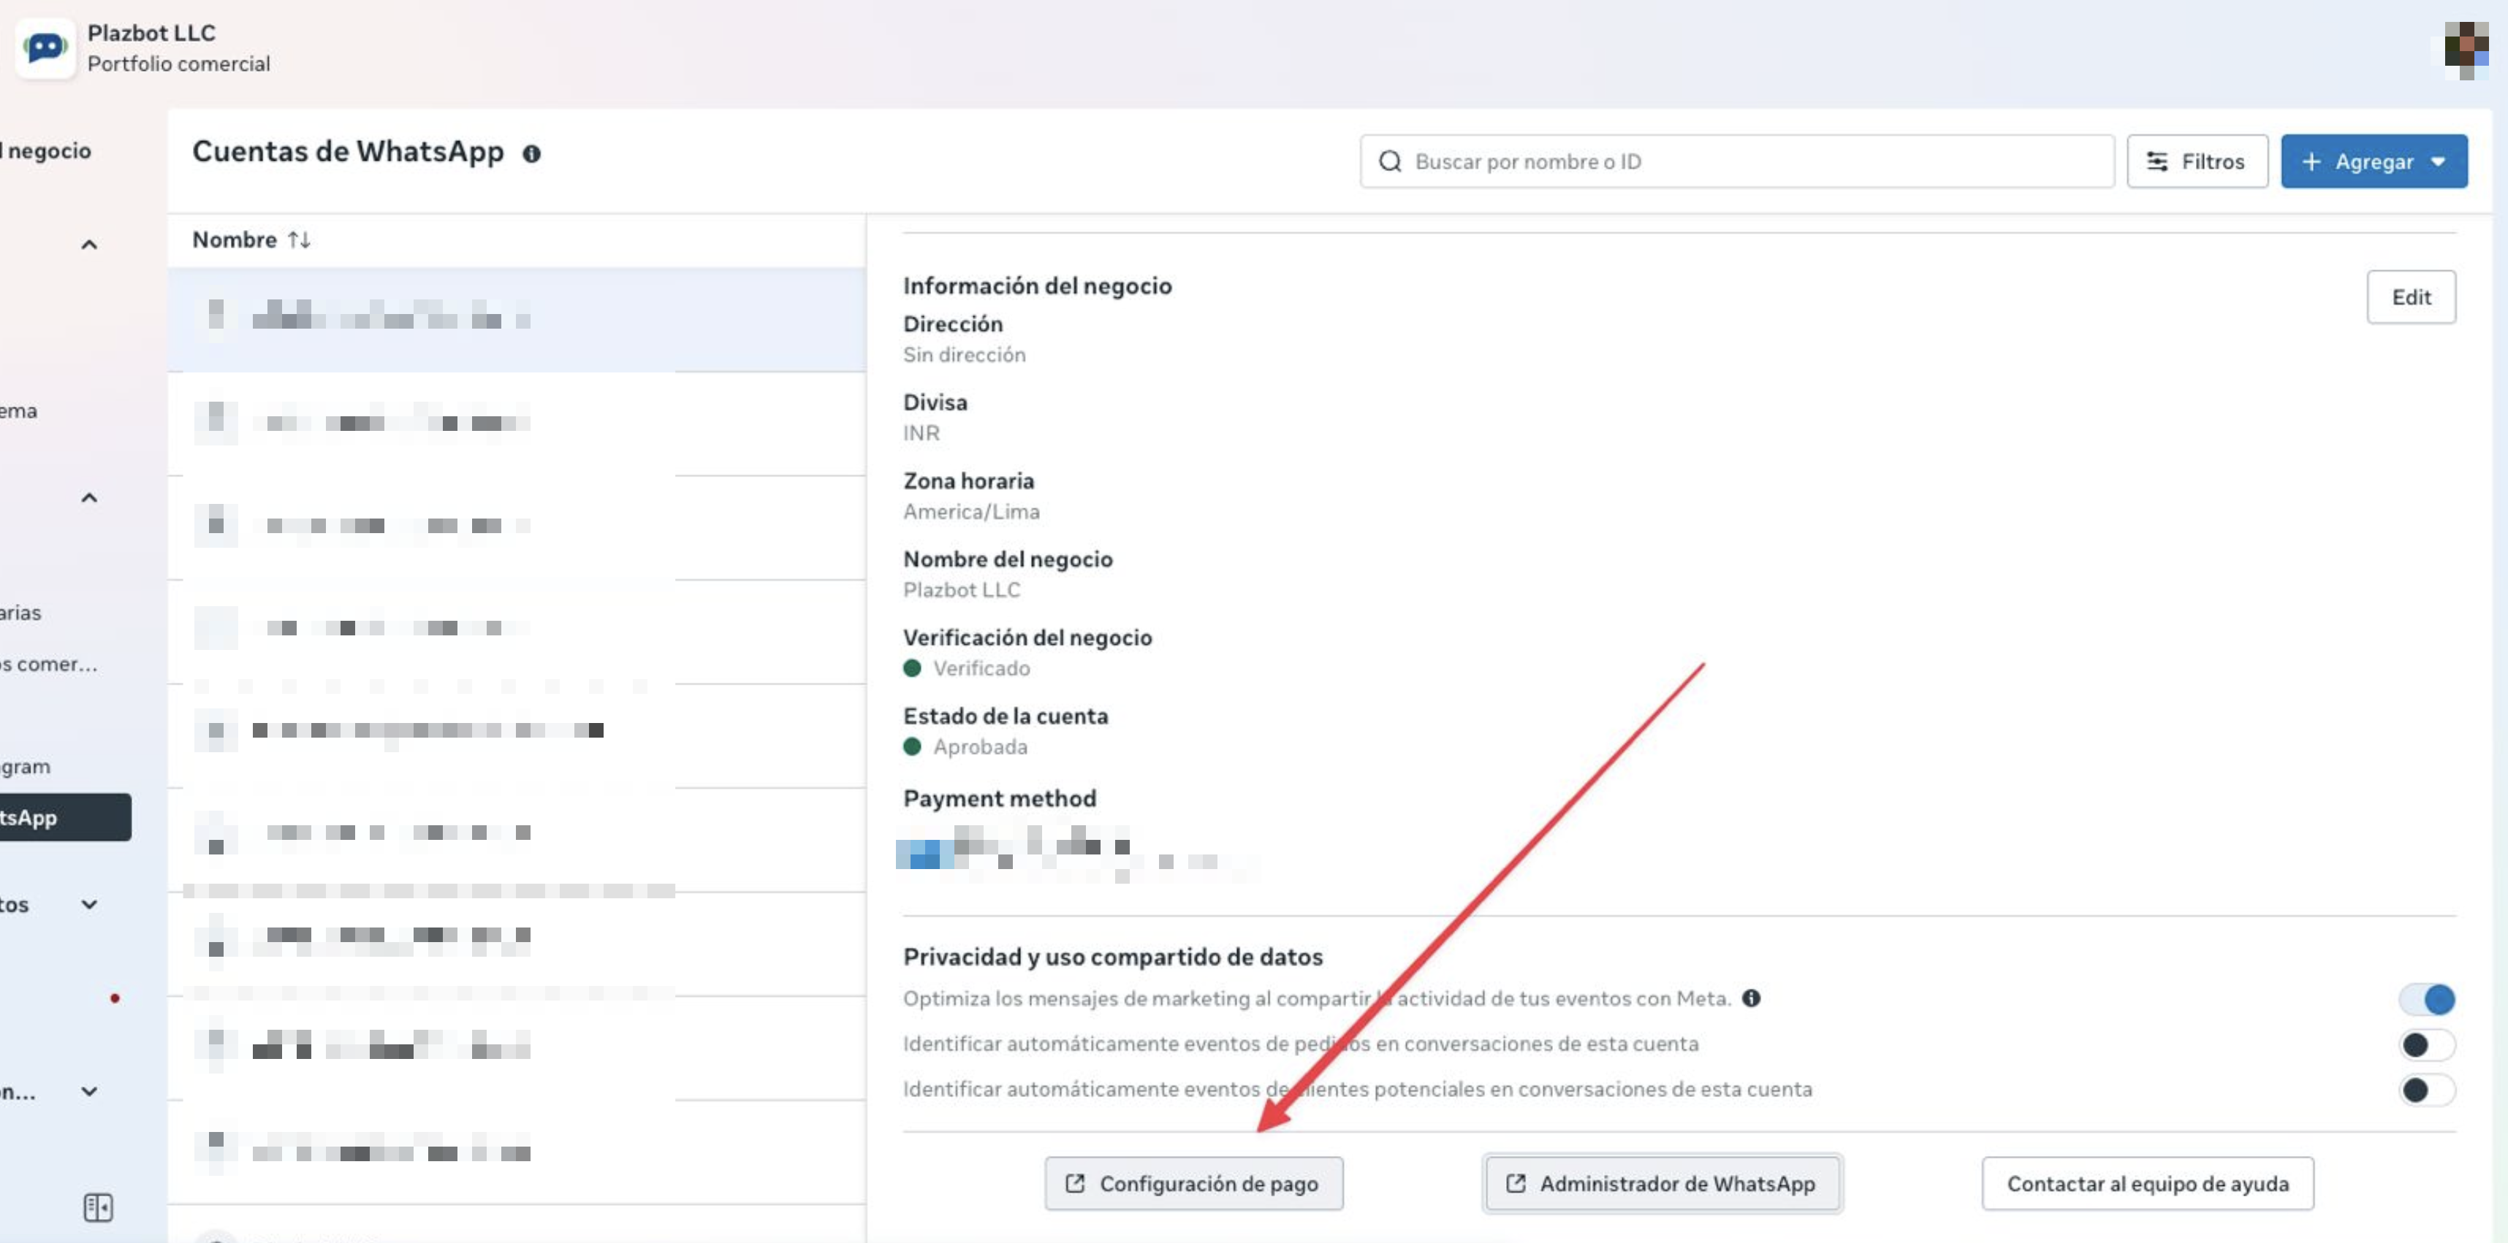Click the Plazbot LLC portfolio logo icon
The width and height of the screenshot is (2508, 1243).
tap(45, 47)
